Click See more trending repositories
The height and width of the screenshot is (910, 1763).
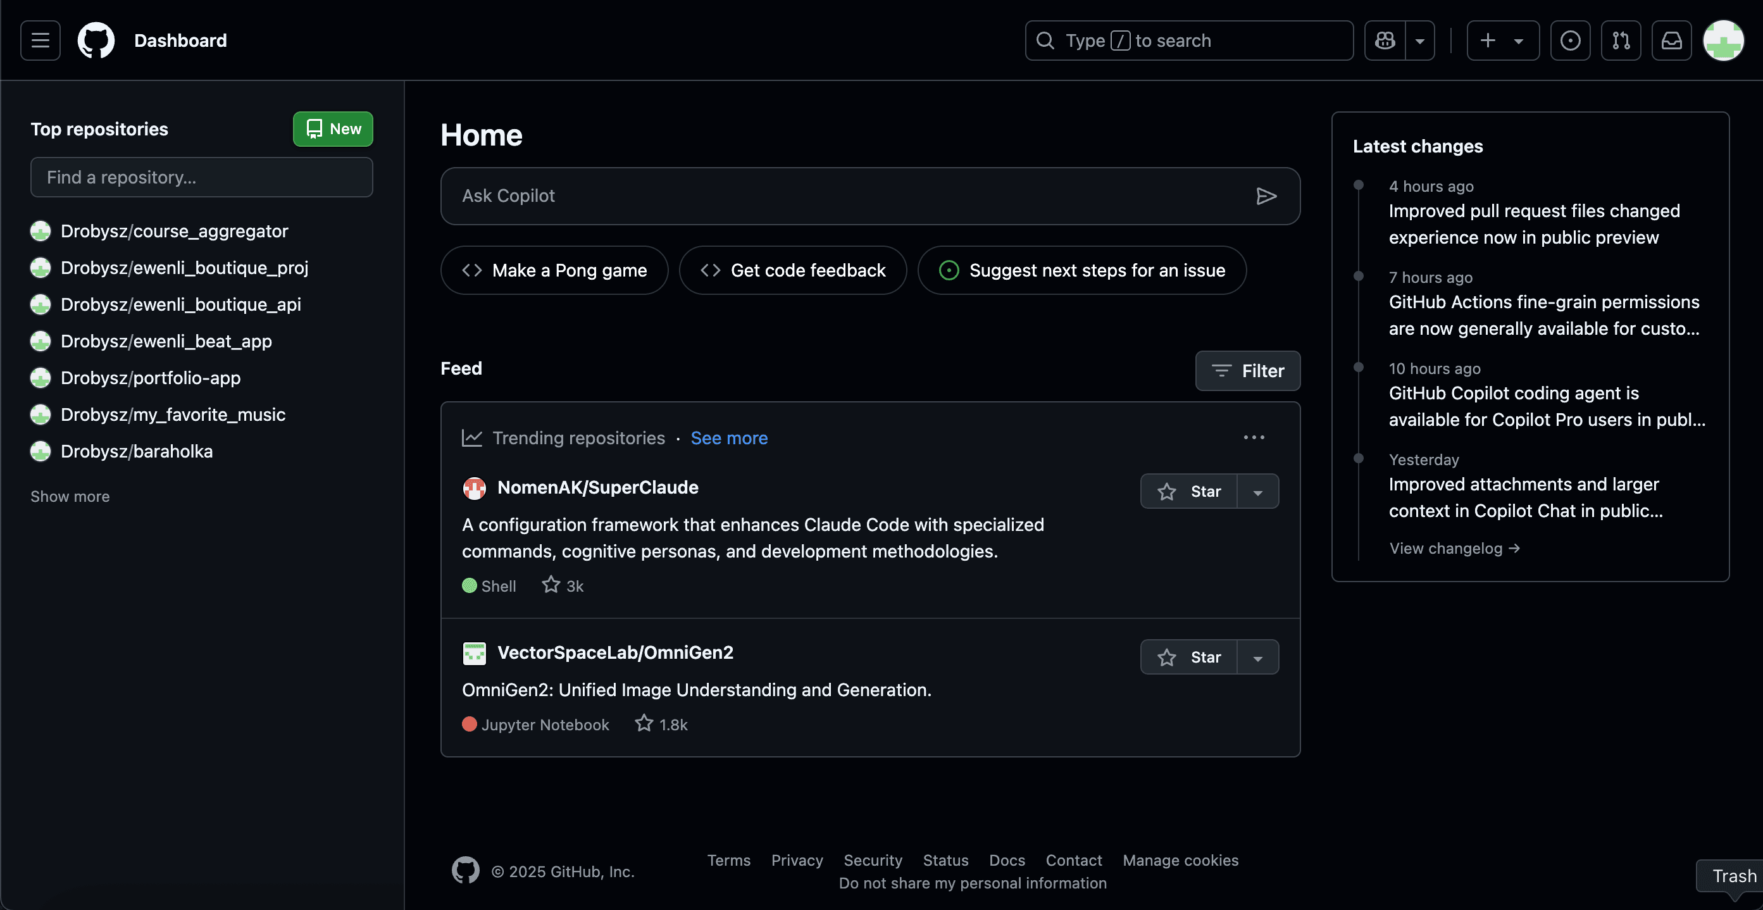[x=729, y=438]
